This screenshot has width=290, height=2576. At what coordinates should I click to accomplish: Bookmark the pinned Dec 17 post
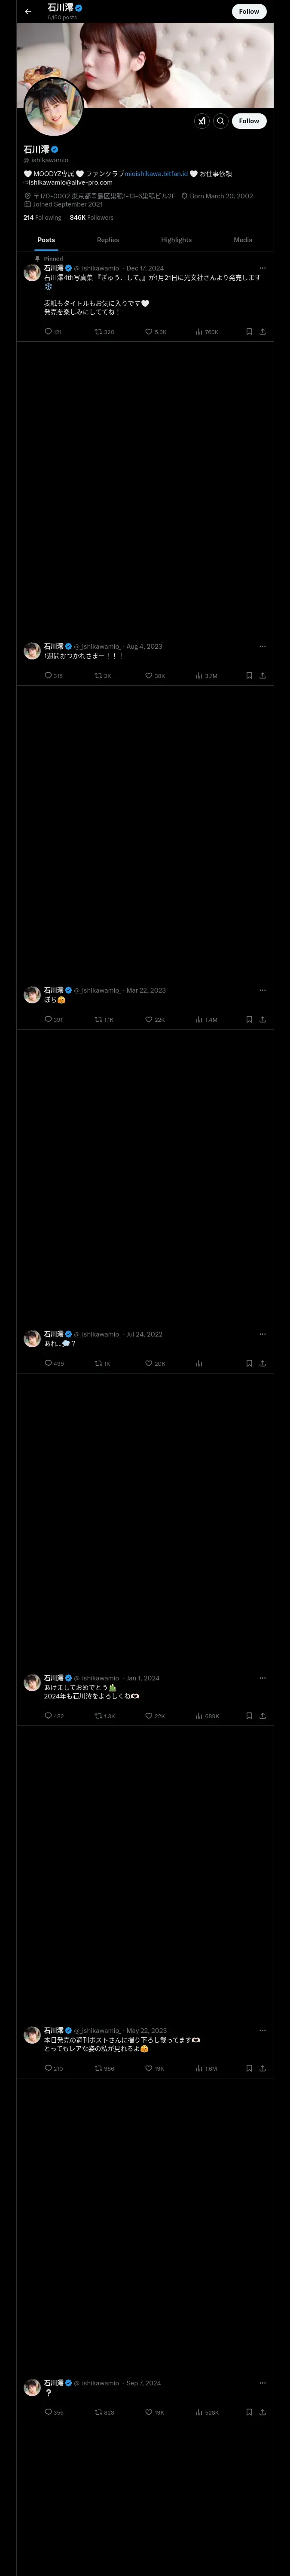[x=249, y=332]
